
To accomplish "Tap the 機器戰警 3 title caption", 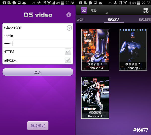I will point(95,64).
